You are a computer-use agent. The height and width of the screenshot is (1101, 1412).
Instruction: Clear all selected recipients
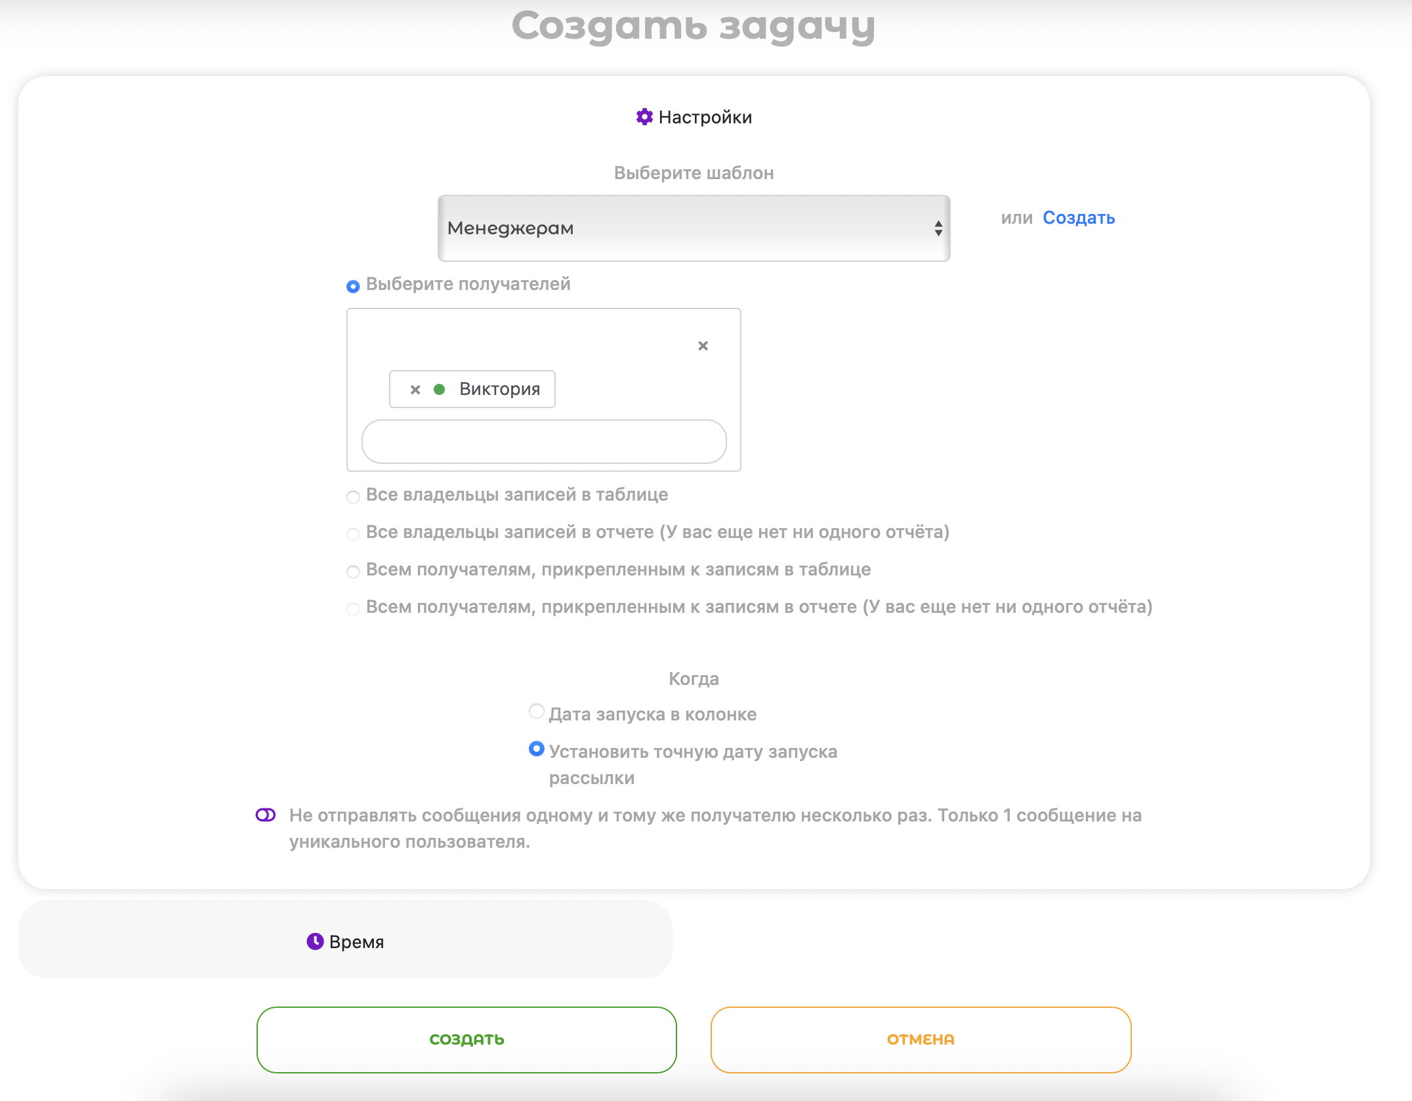(x=703, y=346)
